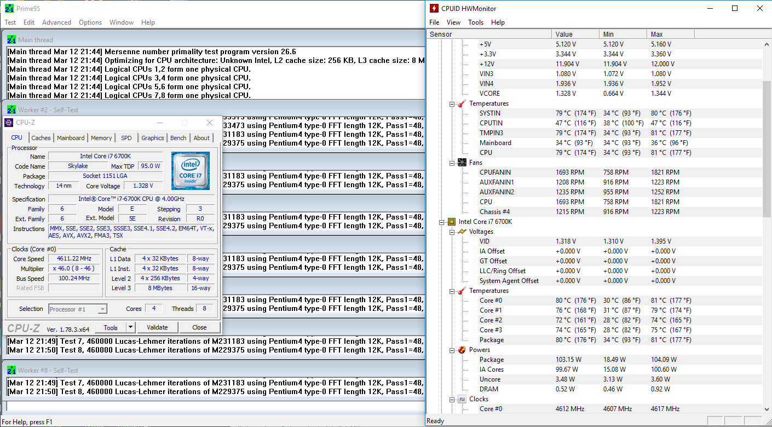Switch to the Memory tab in CPU-Z

[x=101, y=138]
